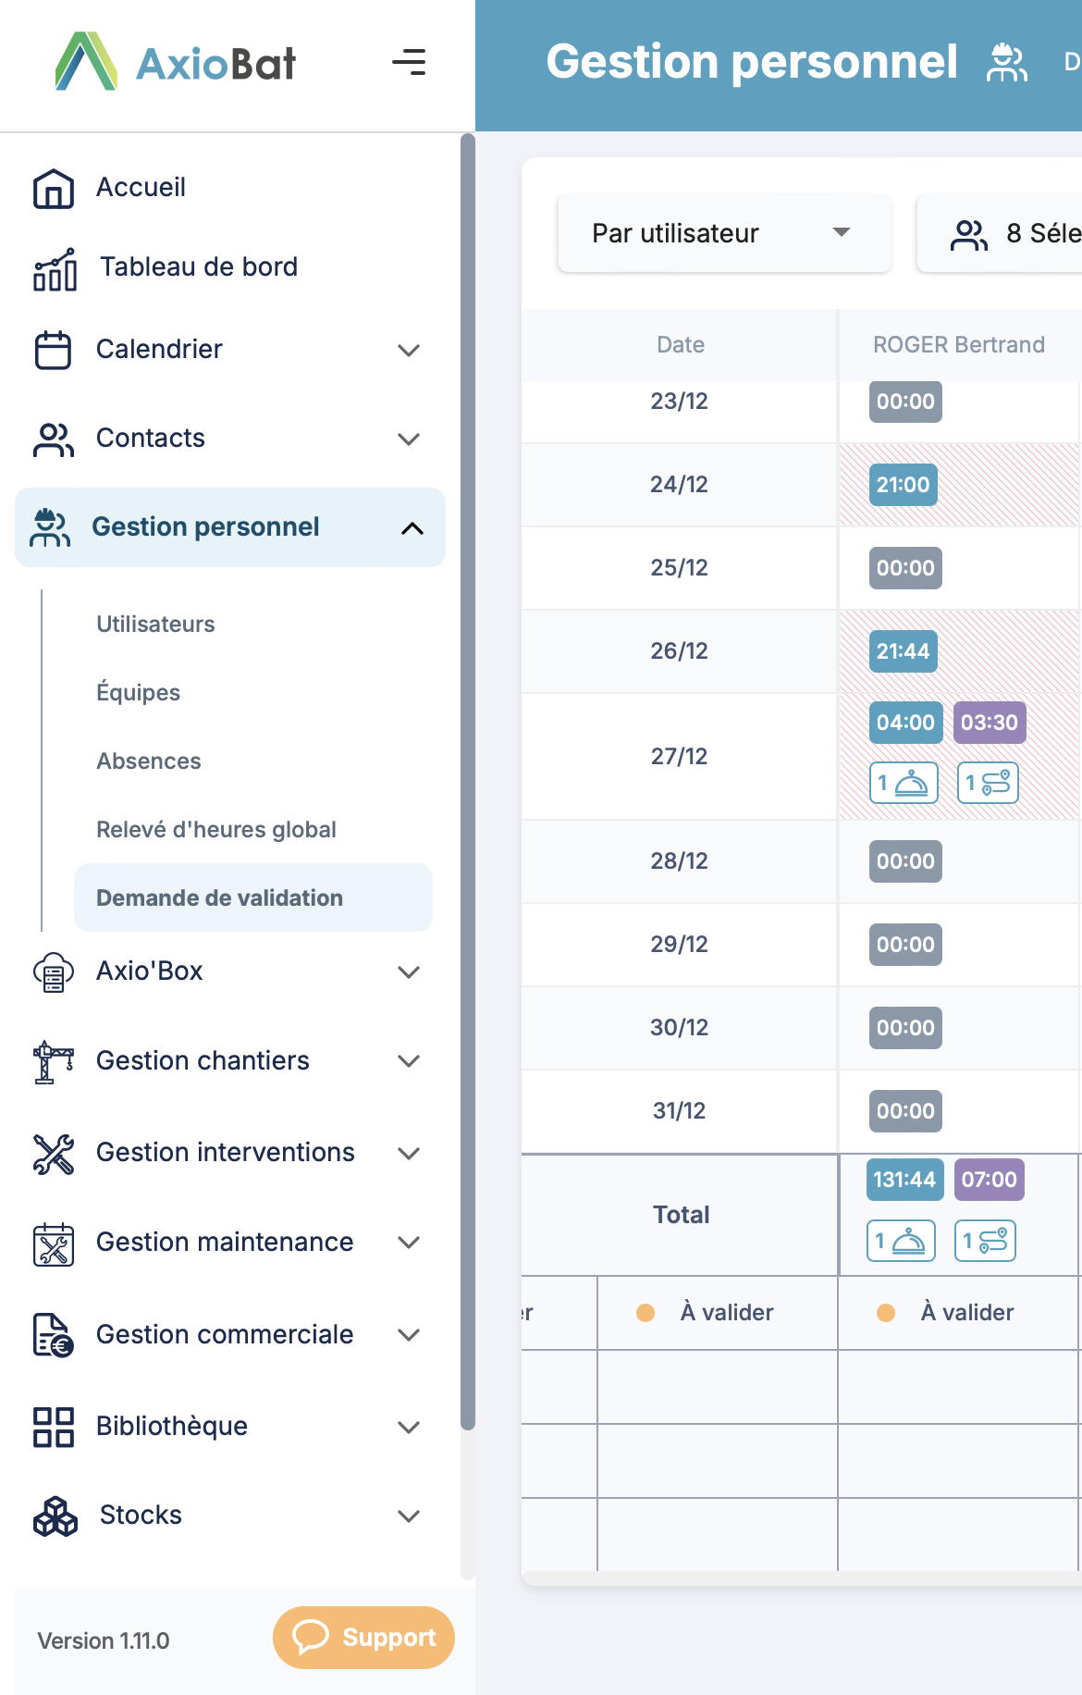Click the purple 03:30 hours badge
This screenshot has width=1082, height=1695.
989,723
